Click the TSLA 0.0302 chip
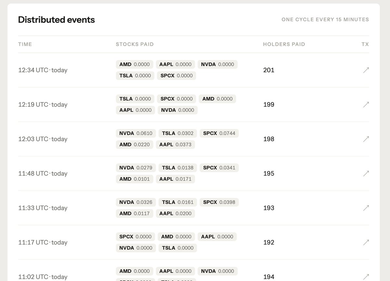The height and width of the screenshot is (281, 390). coord(178,133)
